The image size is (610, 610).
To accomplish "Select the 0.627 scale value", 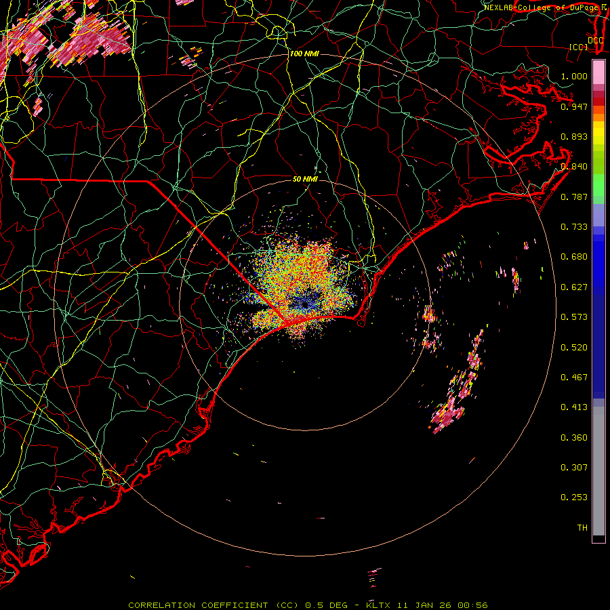I will point(574,287).
